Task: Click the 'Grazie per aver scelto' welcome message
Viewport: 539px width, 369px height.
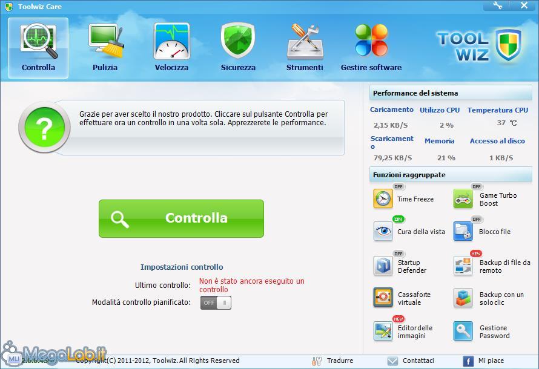Action: (203, 119)
